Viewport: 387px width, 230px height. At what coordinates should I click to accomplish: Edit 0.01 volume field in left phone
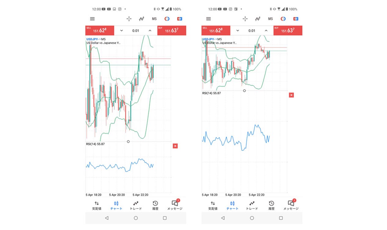(x=135, y=31)
